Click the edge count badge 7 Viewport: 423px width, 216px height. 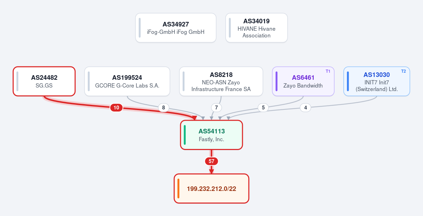pyautogui.click(x=216, y=108)
